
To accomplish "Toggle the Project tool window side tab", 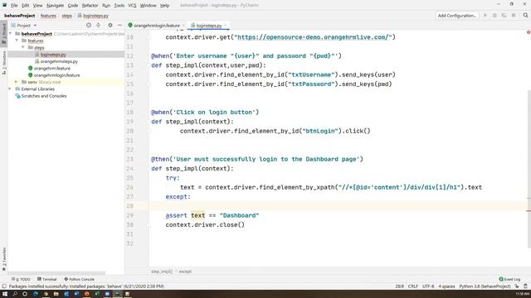I will click(3, 33).
